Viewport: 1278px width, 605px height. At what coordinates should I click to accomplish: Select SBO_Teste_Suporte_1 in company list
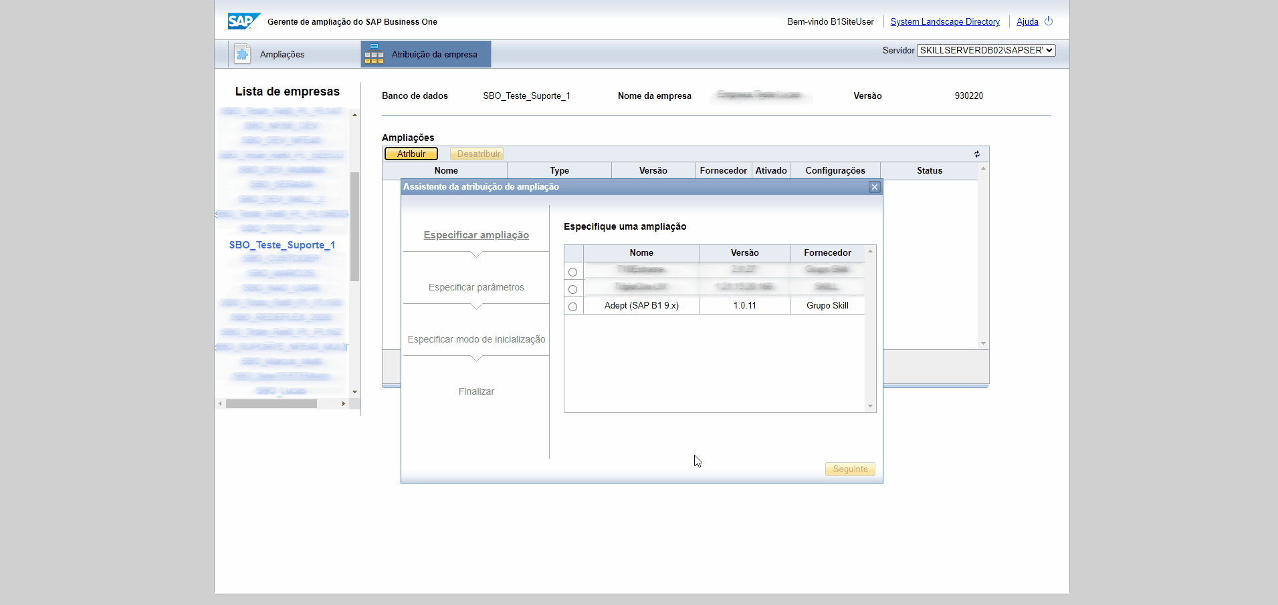[x=282, y=245]
